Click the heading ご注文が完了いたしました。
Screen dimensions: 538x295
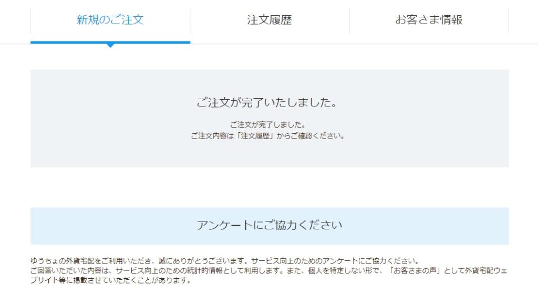coord(267,102)
